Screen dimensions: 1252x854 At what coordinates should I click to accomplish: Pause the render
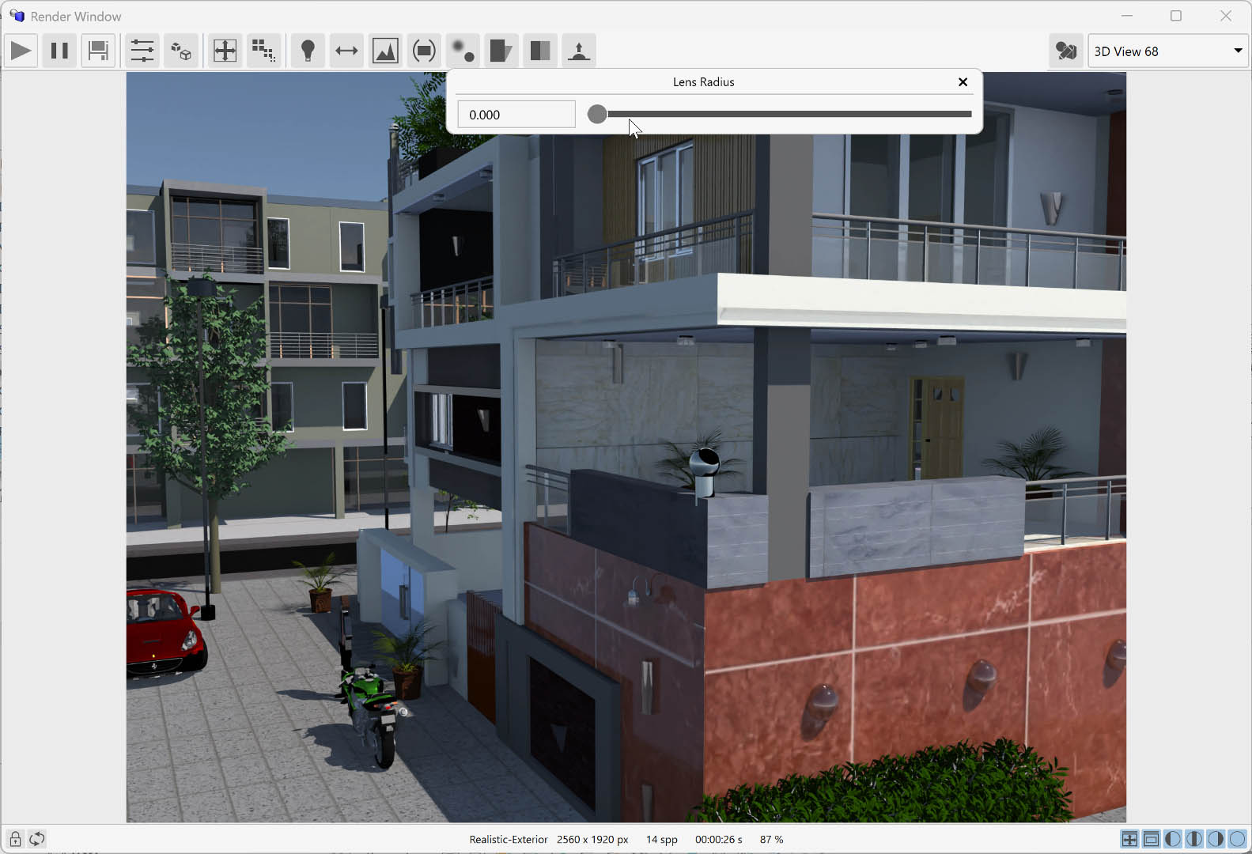59,51
